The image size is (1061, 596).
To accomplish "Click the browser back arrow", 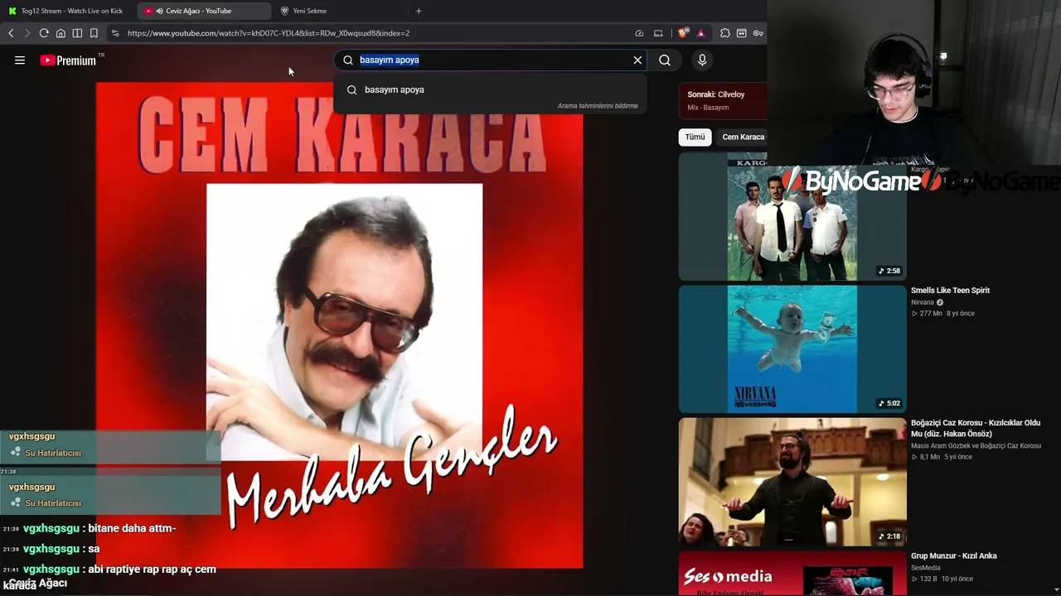I will (11, 33).
